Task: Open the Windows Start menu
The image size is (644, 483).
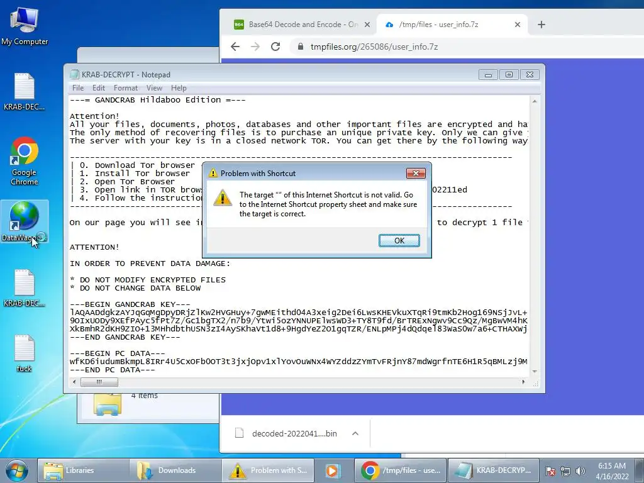Action: (17, 470)
